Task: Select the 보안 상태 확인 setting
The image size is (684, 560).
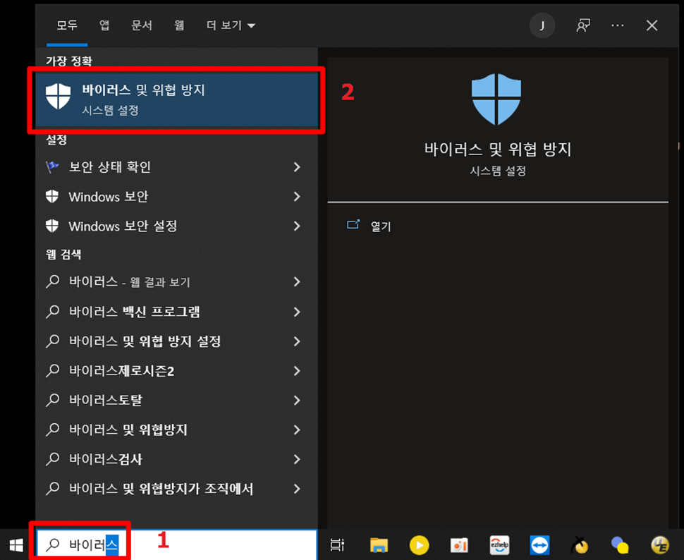Action: pyautogui.click(x=177, y=166)
